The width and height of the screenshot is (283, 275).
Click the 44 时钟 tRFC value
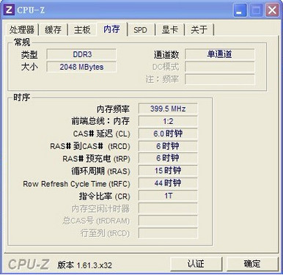[168, 183]
